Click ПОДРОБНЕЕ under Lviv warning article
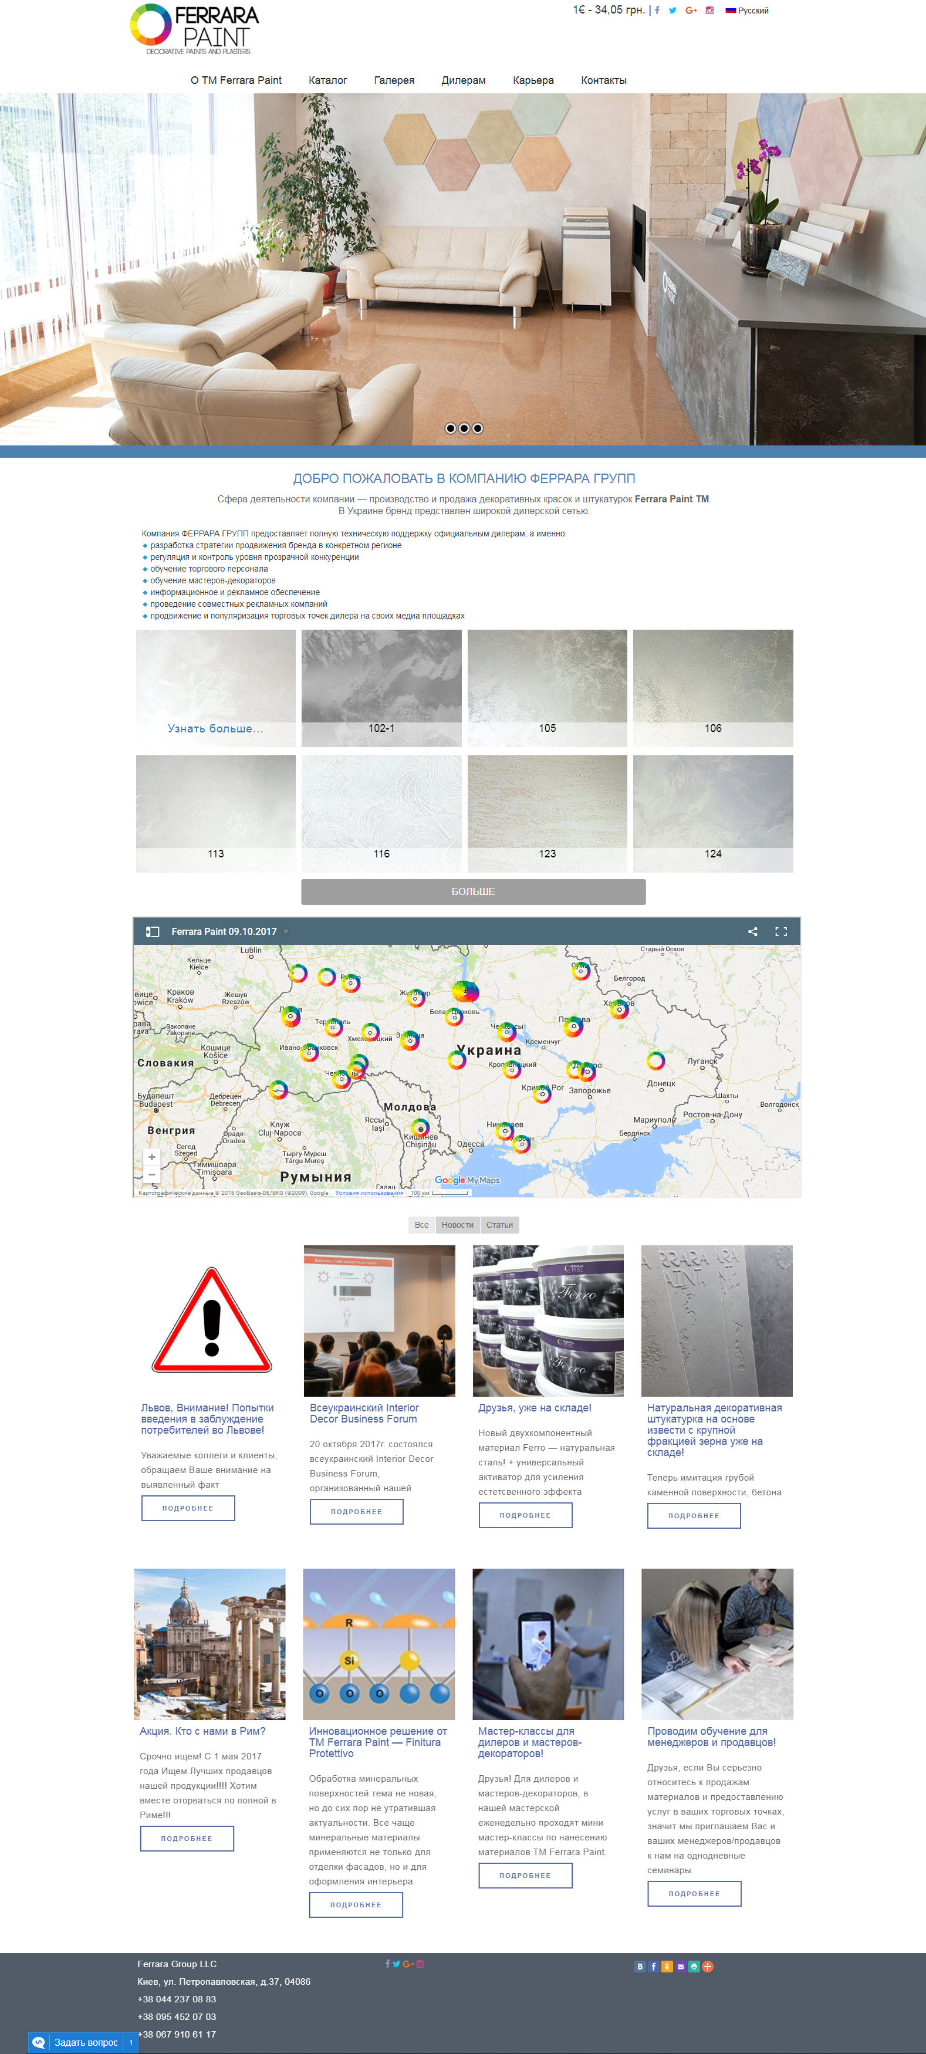Image resolution: width=926 pixels, height=2054 pixels. tap(188, 1508)
